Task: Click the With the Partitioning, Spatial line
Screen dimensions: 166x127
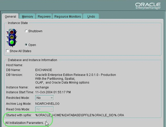Action: pyautogui.click(x=55, y=79)
